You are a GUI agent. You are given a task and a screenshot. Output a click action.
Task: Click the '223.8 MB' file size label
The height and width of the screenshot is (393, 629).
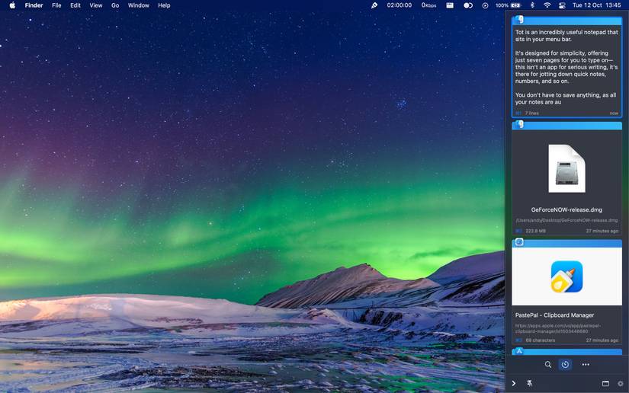[x=535, y=231]
